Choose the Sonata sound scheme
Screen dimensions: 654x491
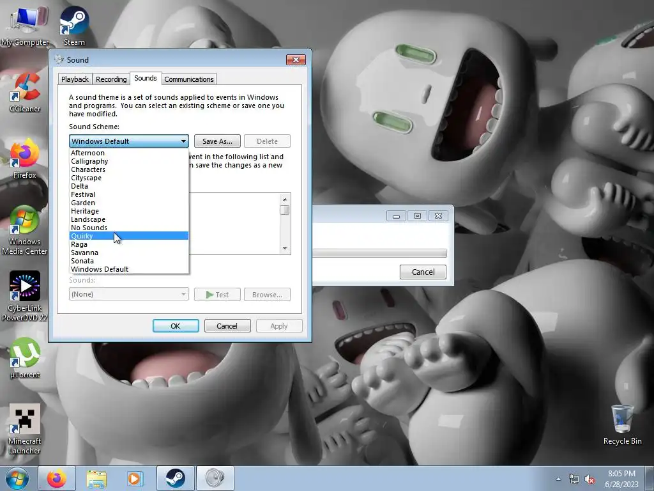tap(129, 261)
